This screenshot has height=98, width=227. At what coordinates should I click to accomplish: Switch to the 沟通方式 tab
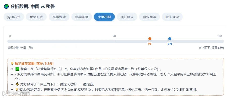click(x=14, y=17)
